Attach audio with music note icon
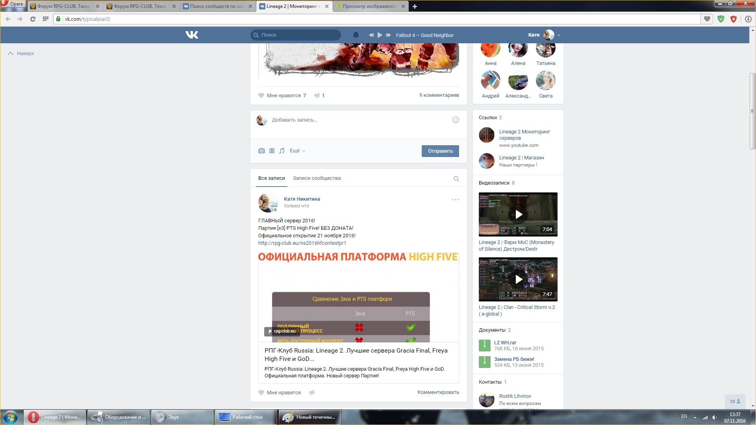The height and width of the screenshot is (425, 756). click(282, 151)
